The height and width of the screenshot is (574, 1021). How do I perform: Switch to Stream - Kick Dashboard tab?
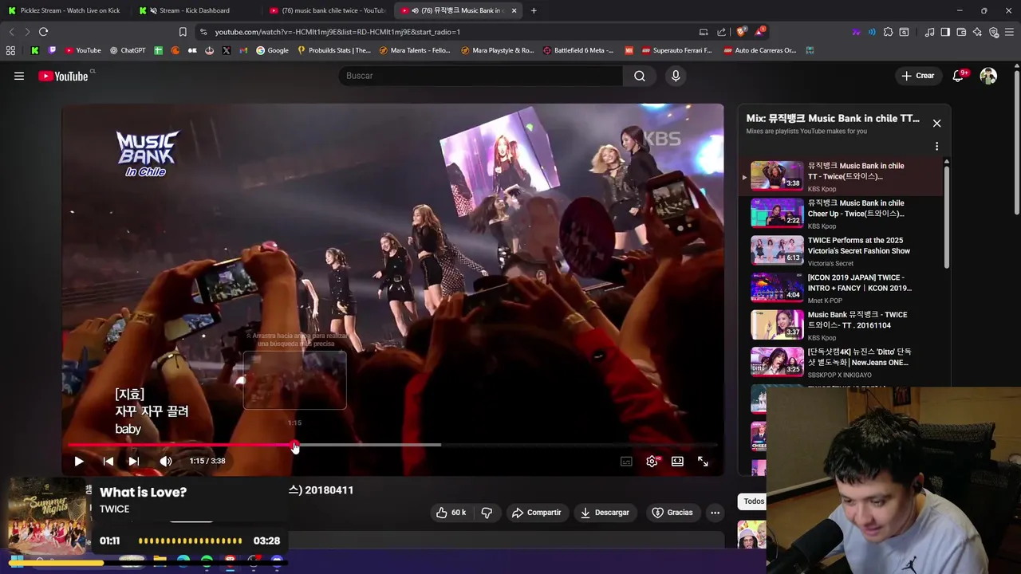194,10
